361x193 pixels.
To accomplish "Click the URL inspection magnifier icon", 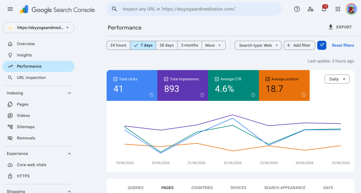I will (x=10, y=78).
